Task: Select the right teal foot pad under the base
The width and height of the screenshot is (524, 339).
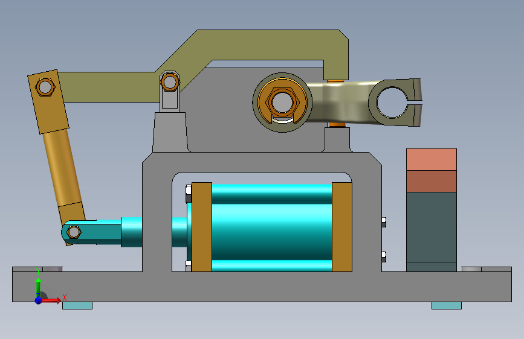Action: (447, 305)
